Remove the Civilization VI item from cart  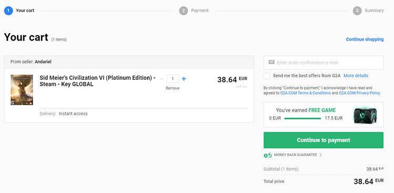tap(173, 88)
